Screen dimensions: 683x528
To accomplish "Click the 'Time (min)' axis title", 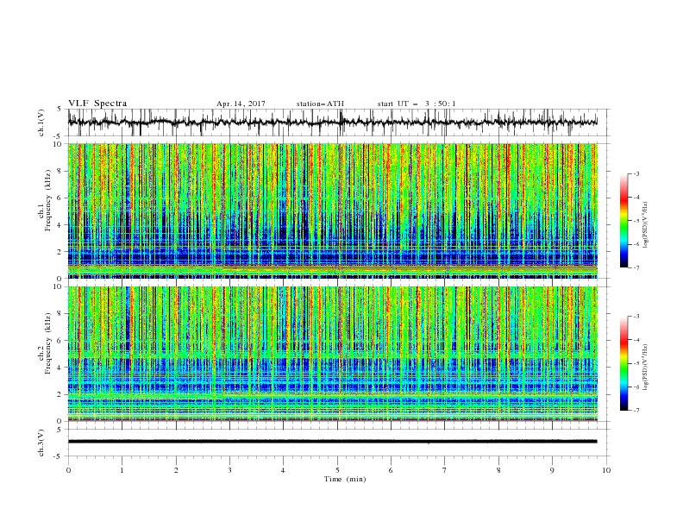I will [345, 479].
